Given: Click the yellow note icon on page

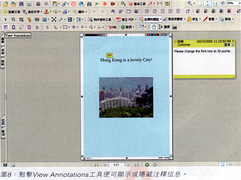Looking at the screenshot, I should pos(109,55).
